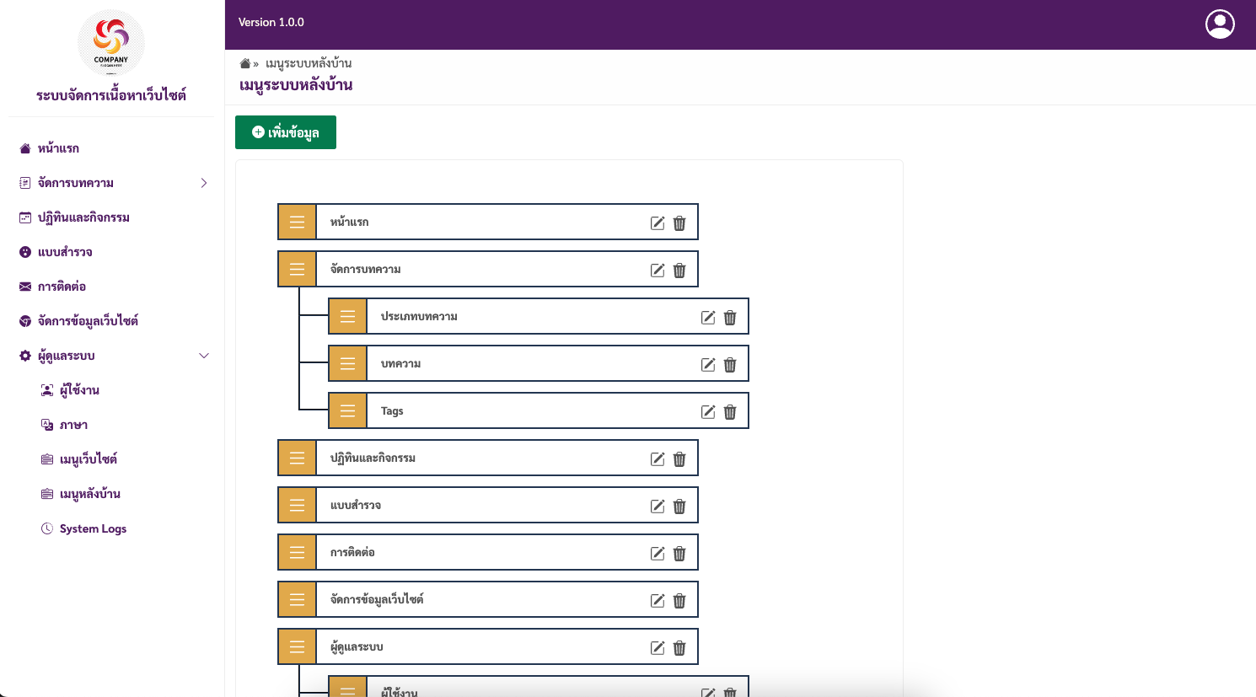Click drag handle of Tags row
The height and width of the screenshot is (697, 1256).
(x=347, y=410)
